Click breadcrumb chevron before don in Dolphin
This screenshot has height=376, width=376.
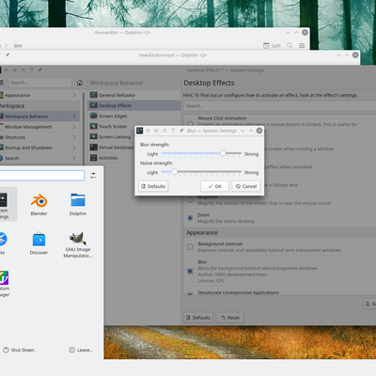[6, 46]
